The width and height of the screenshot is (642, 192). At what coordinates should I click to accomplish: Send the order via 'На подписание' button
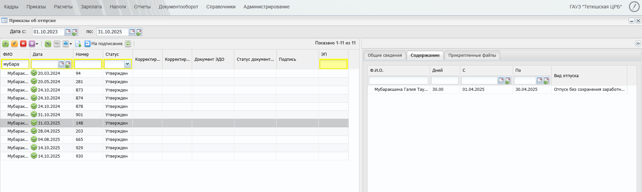[103, 44]
